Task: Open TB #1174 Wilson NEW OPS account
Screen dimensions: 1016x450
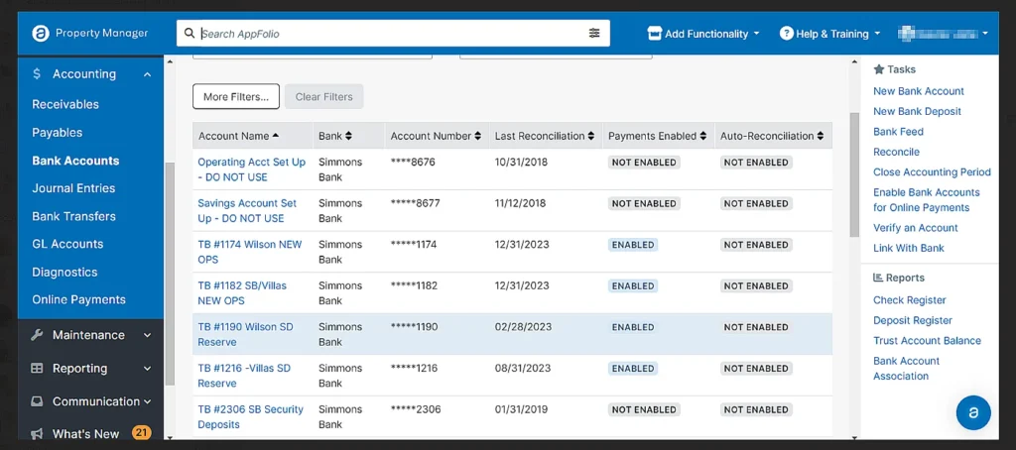Action: (x=249, y=244)
